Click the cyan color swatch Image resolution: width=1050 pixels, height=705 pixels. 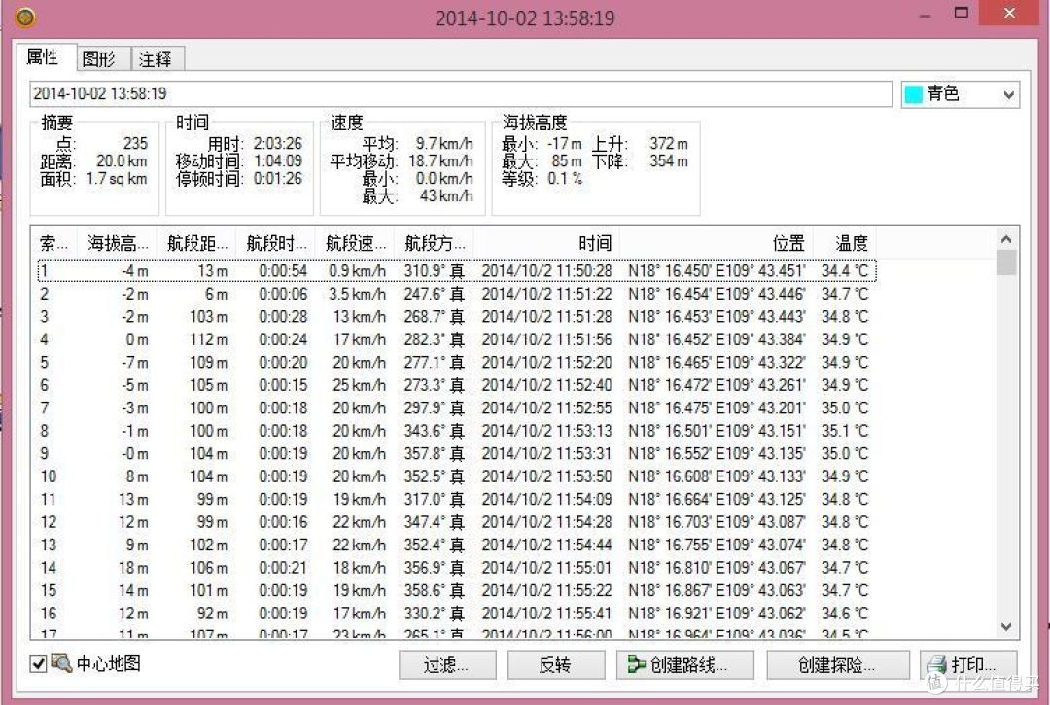913,94
